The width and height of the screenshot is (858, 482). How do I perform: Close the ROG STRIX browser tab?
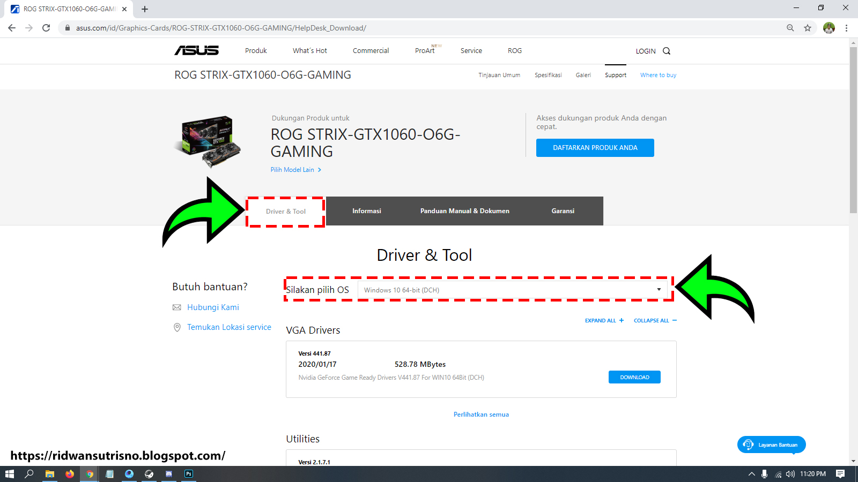pos(124,9)
